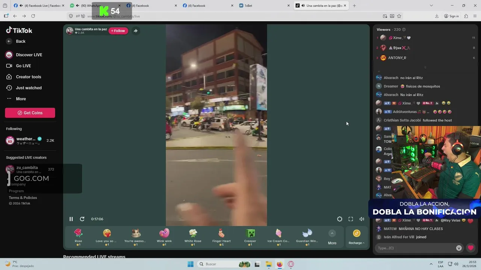Send the Rose gift
Viewport: 481px width, 270px height.
tap(78, 237)
